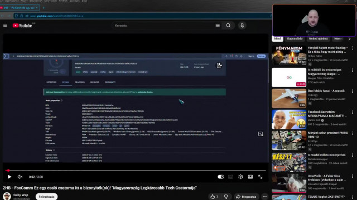357x200 pixels.
Task: Open options menu for 'Fényből hajtott motor' video
Action: point(353,48)
